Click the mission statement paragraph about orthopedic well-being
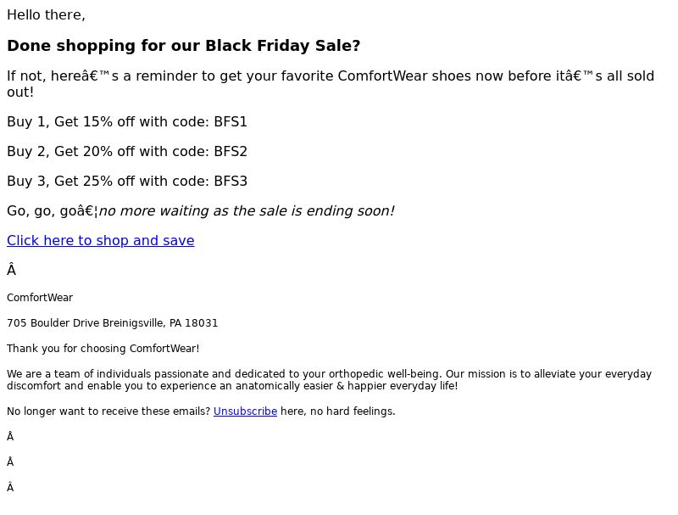The height and width of the screenshot is (515, 678). (x=329, y=380)
